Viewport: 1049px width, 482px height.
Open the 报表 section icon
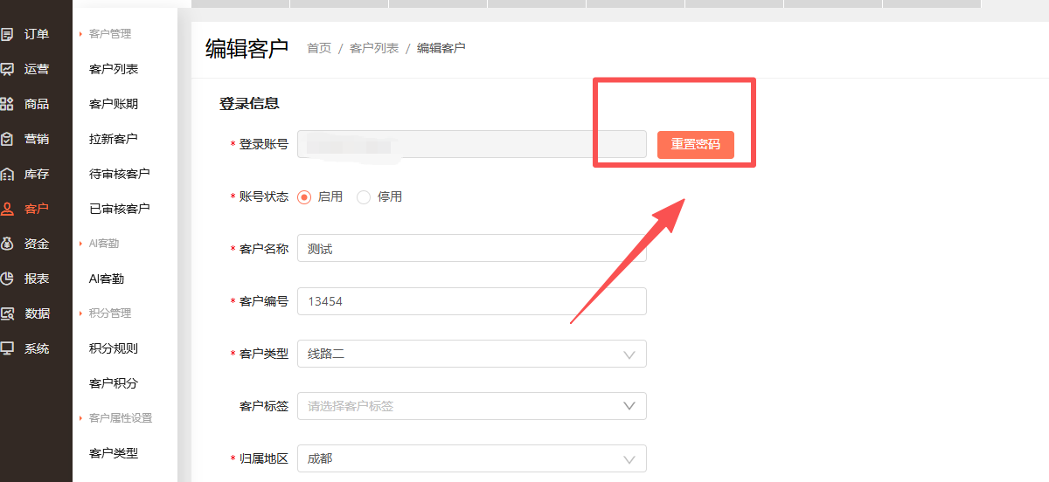7,279
